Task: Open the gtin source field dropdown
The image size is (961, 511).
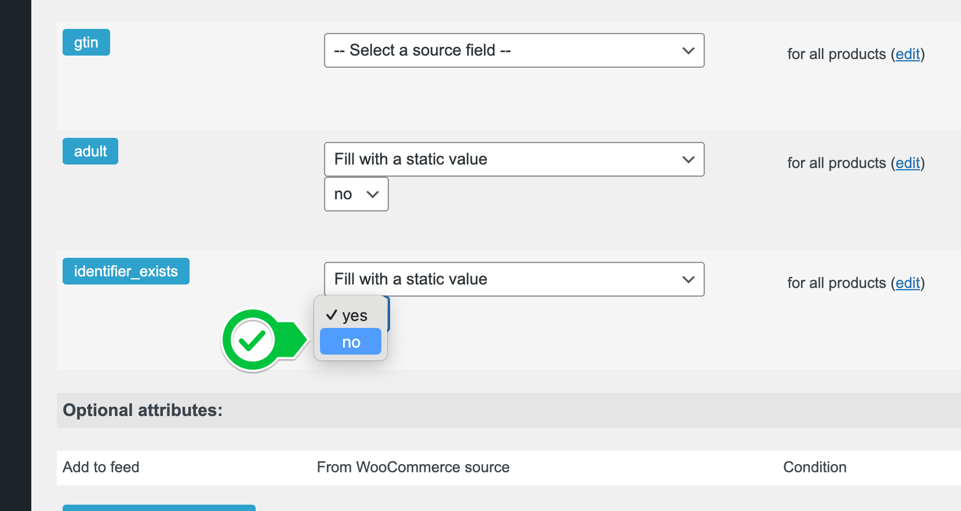Action: point(514,50)
